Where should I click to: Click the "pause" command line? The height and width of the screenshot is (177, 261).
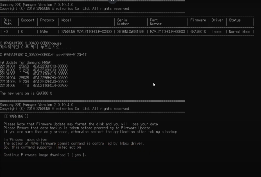tap(31, 43)
